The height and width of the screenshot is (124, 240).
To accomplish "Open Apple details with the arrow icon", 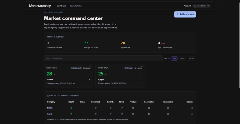I will pos(141,80).
